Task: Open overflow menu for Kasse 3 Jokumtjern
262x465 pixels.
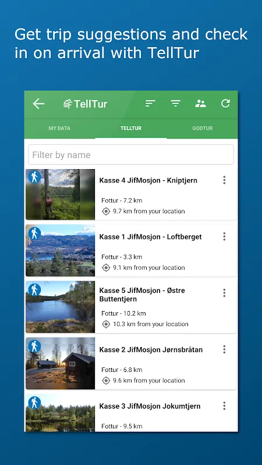Action: tap(224, 406)
